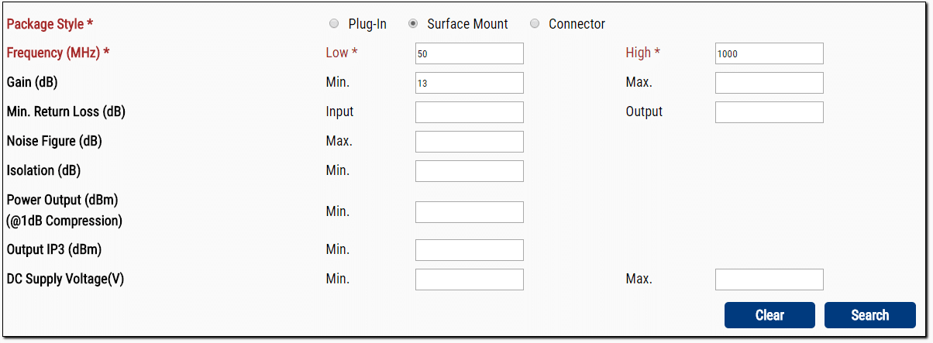
Task: Click the Return Loss Input field
Action: (x=470, y=112)
